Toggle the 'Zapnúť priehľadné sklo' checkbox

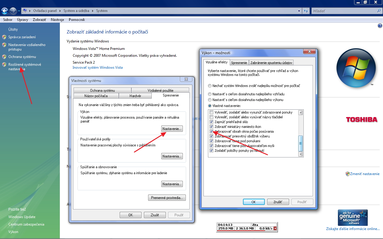212,122
